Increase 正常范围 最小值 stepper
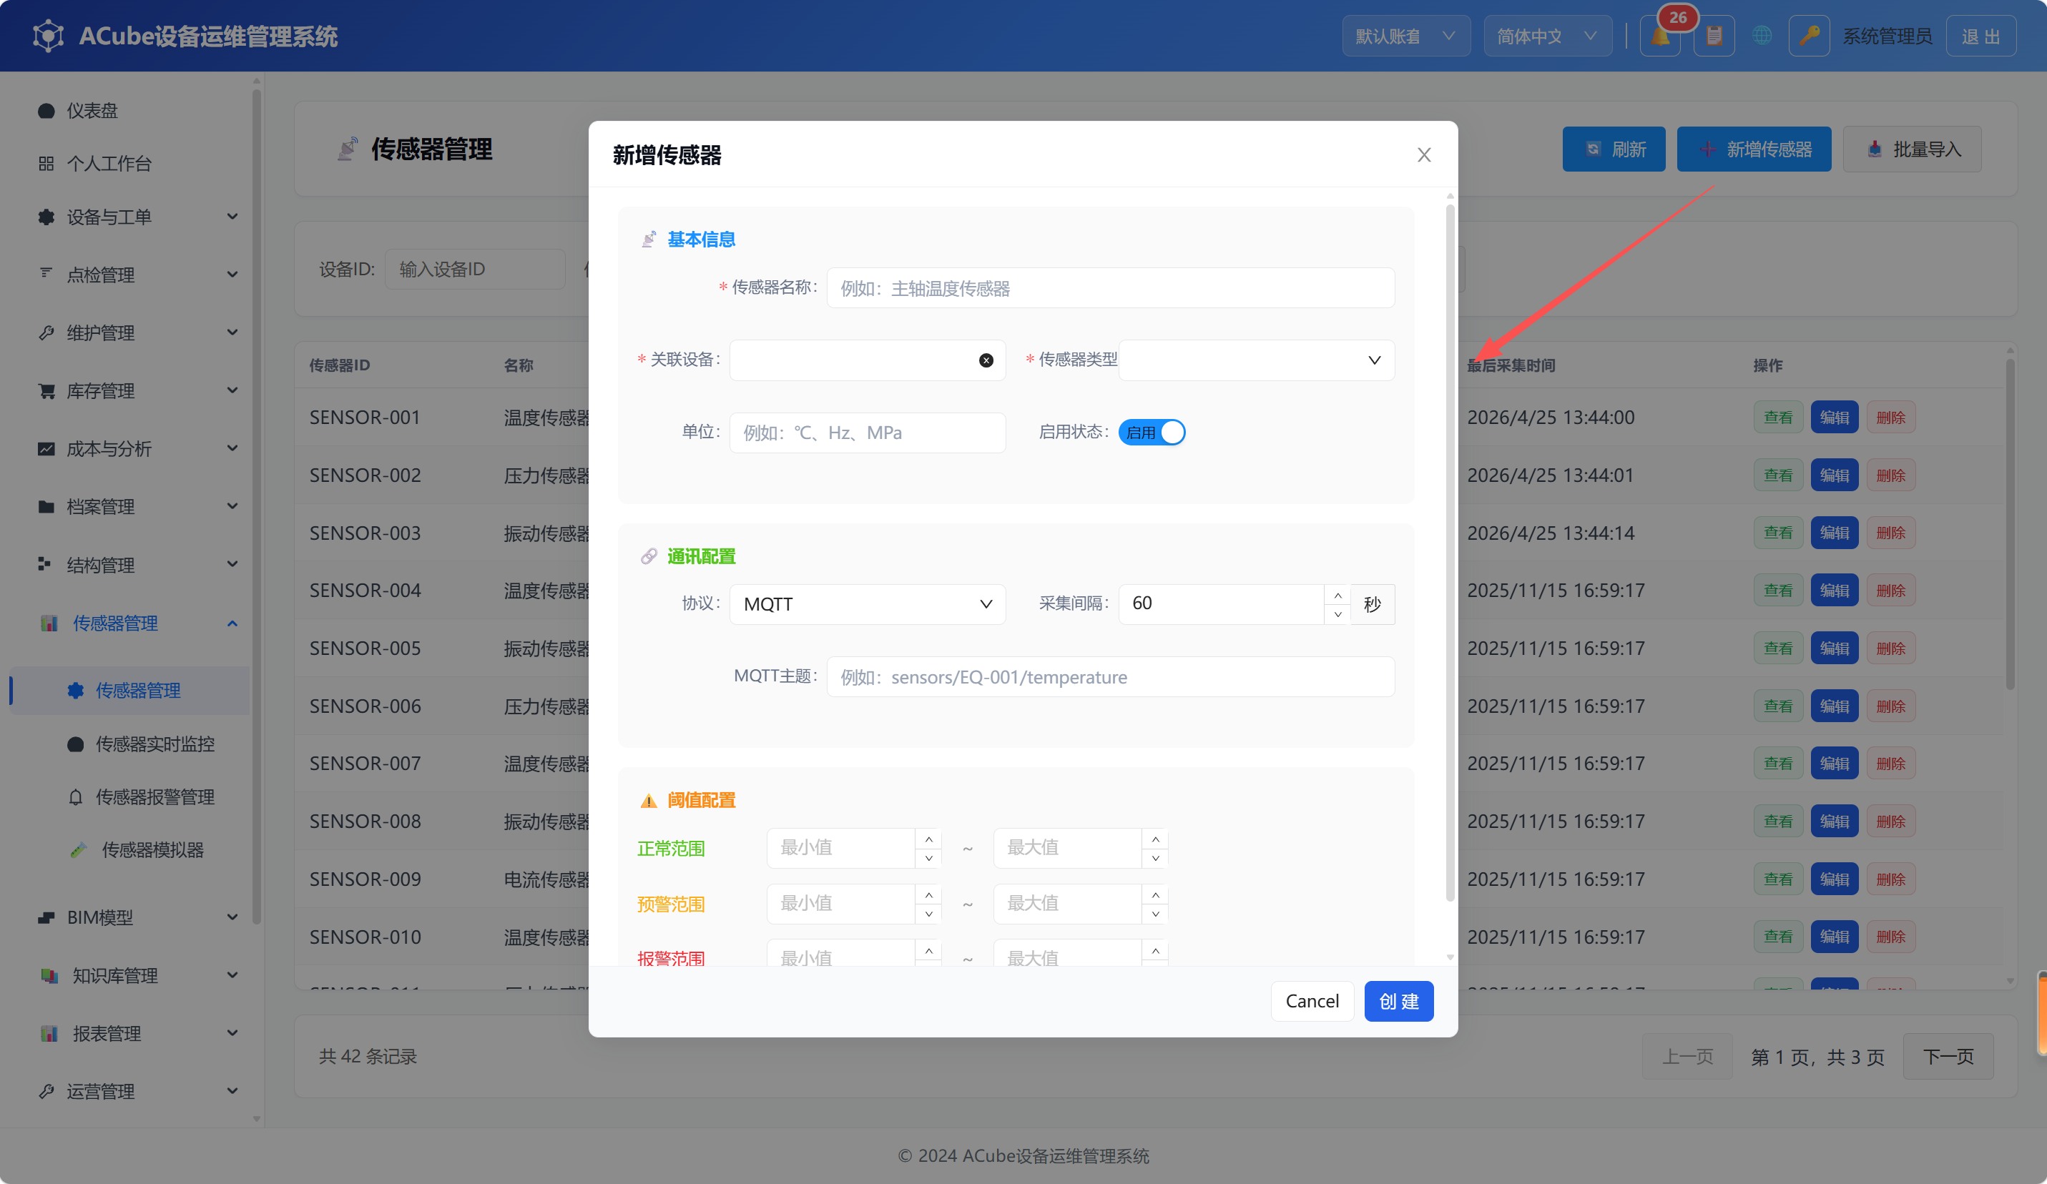This screenshot has height=1184, width=2047. tap(928, 839)
